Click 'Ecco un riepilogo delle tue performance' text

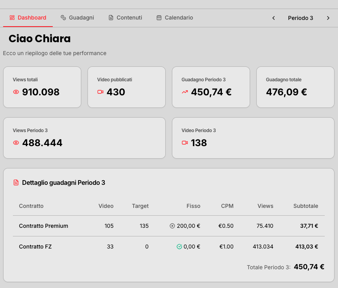tap(55, 53)
